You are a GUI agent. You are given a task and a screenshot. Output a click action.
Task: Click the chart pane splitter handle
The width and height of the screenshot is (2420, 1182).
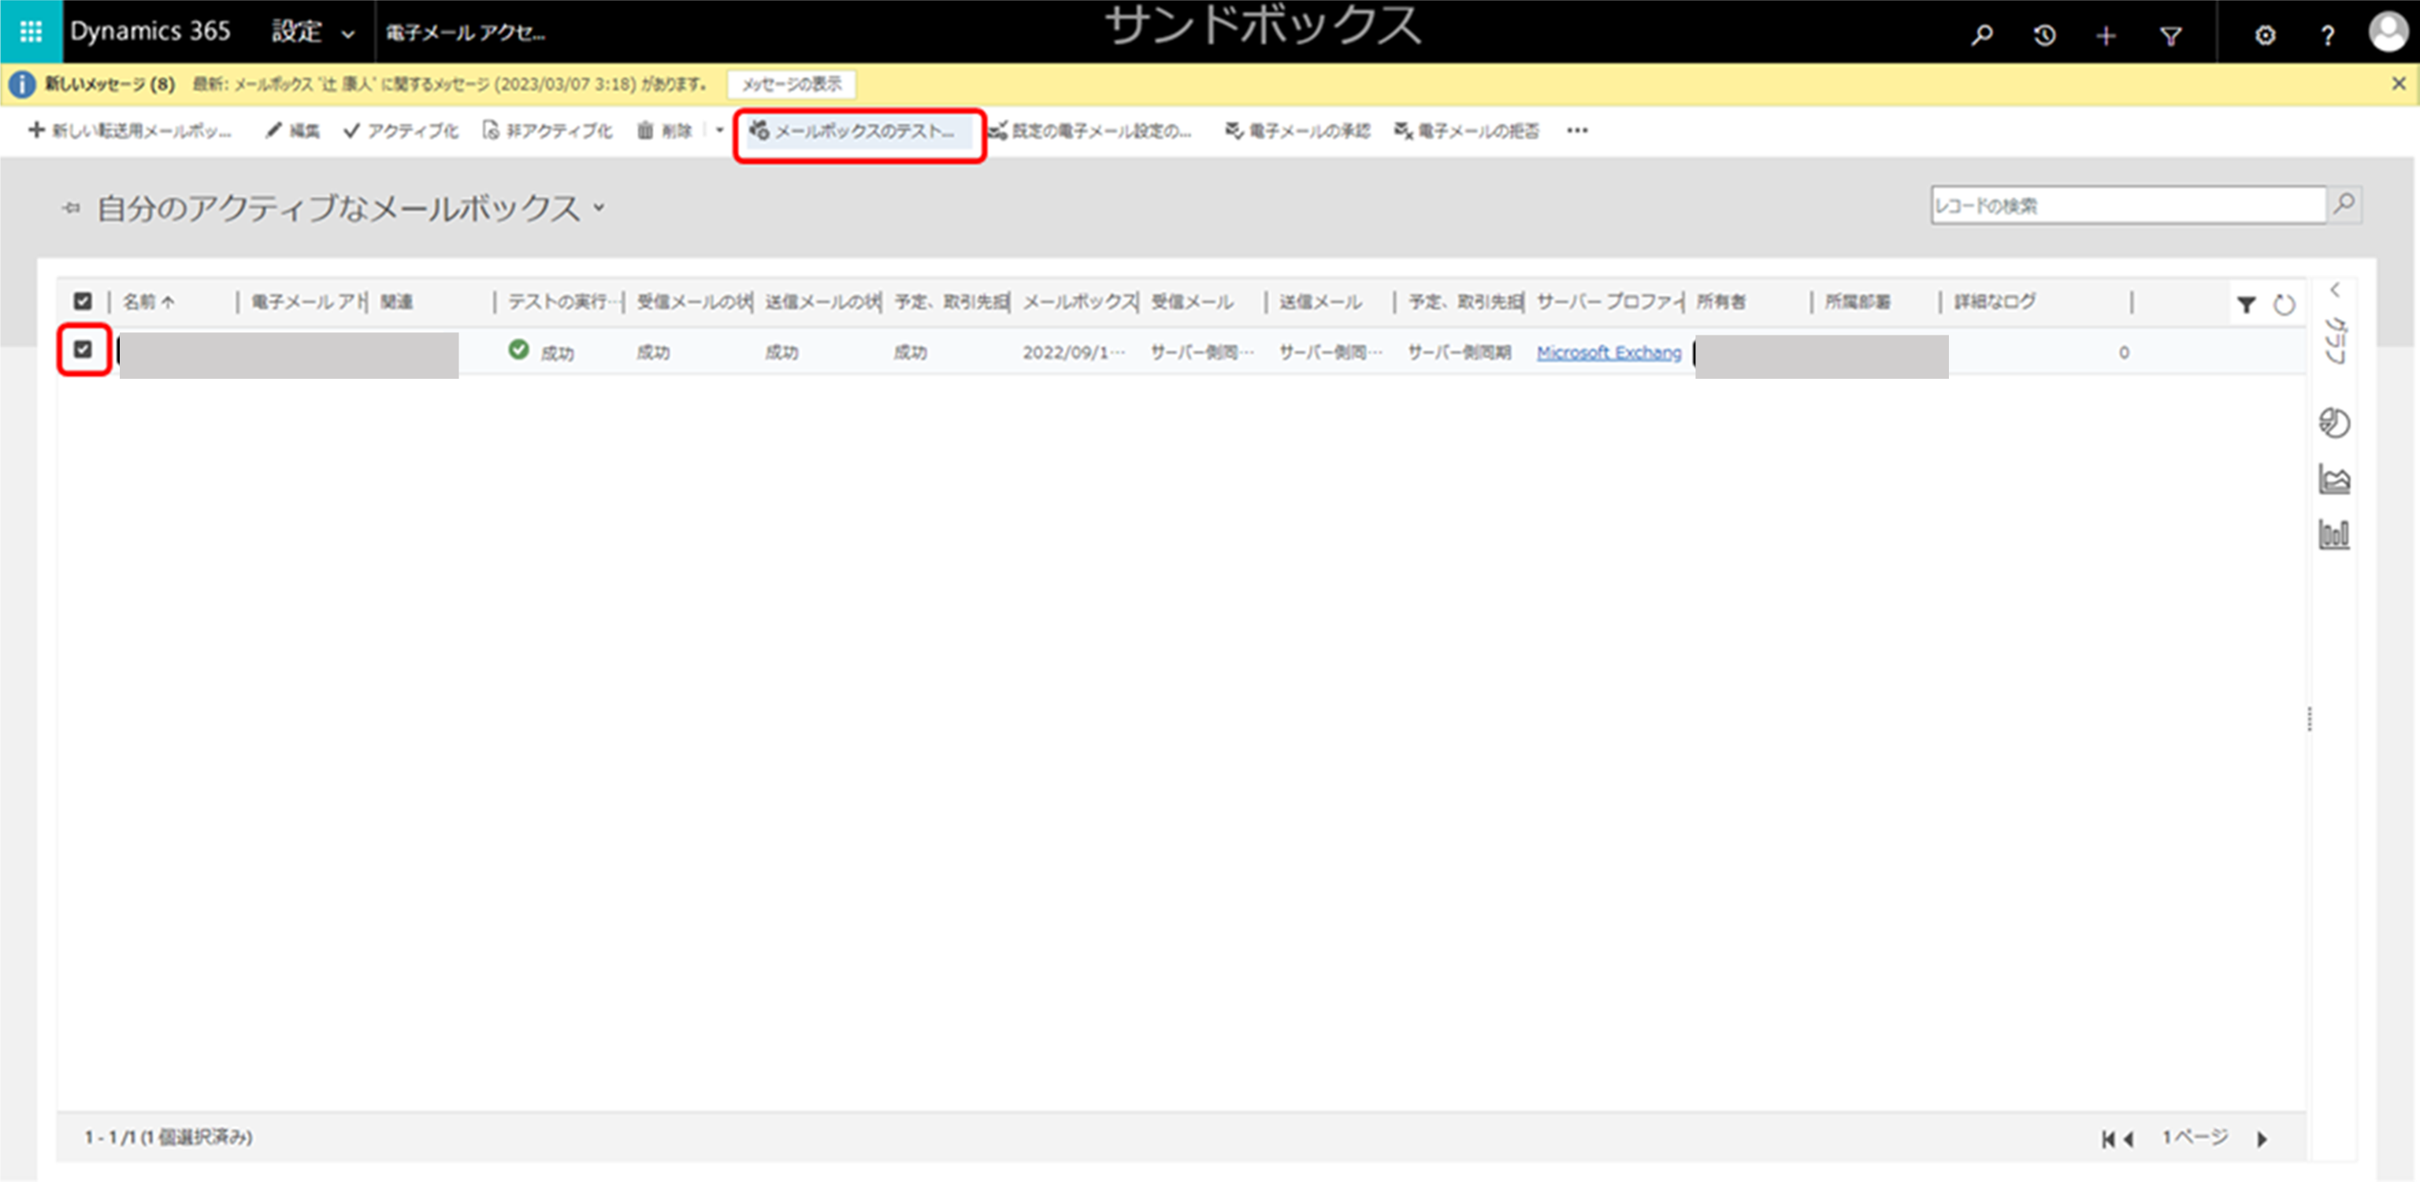[x=2309, y=719]
